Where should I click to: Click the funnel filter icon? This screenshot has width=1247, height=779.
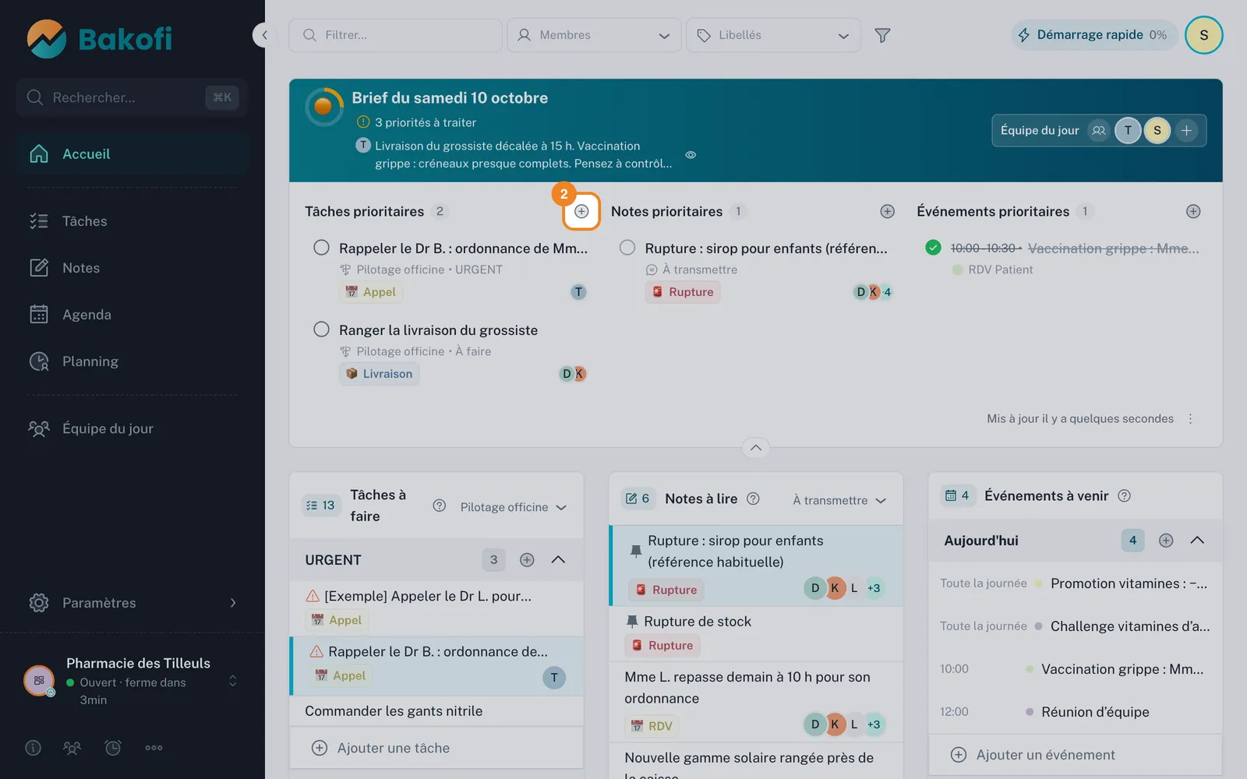click(882, 35)
